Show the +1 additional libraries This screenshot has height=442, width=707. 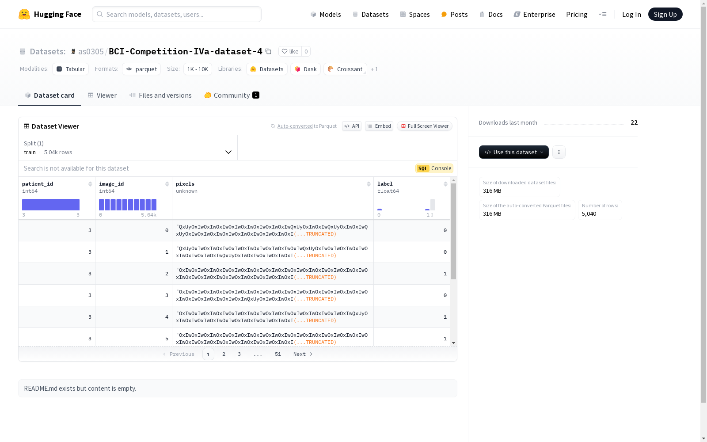[x=374, y=69]
